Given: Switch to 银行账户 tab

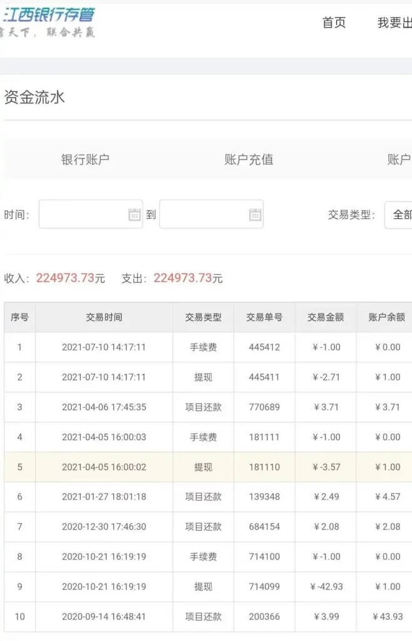Looking at the screenshot, I should point(85,160).
